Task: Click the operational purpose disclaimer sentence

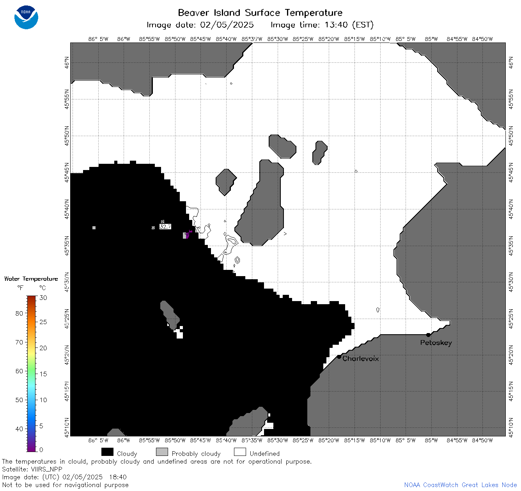Action: click(x=157, y=461)
